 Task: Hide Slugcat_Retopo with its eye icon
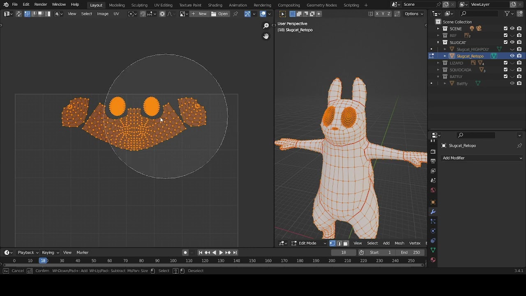coord(512,56)
